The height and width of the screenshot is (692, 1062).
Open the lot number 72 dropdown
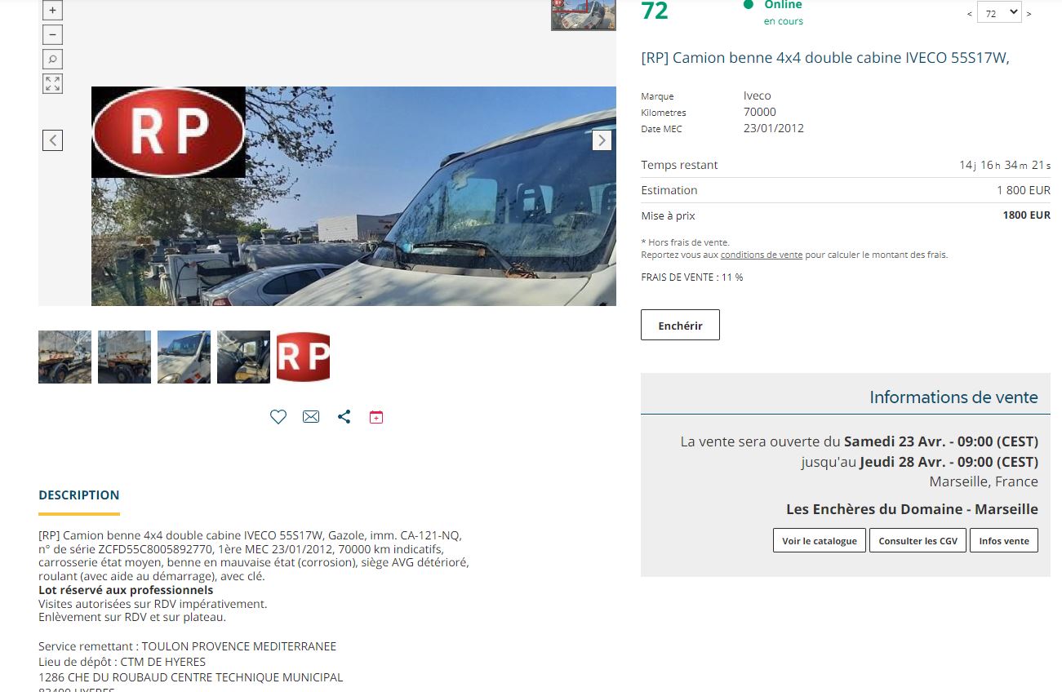click(999, 12)
